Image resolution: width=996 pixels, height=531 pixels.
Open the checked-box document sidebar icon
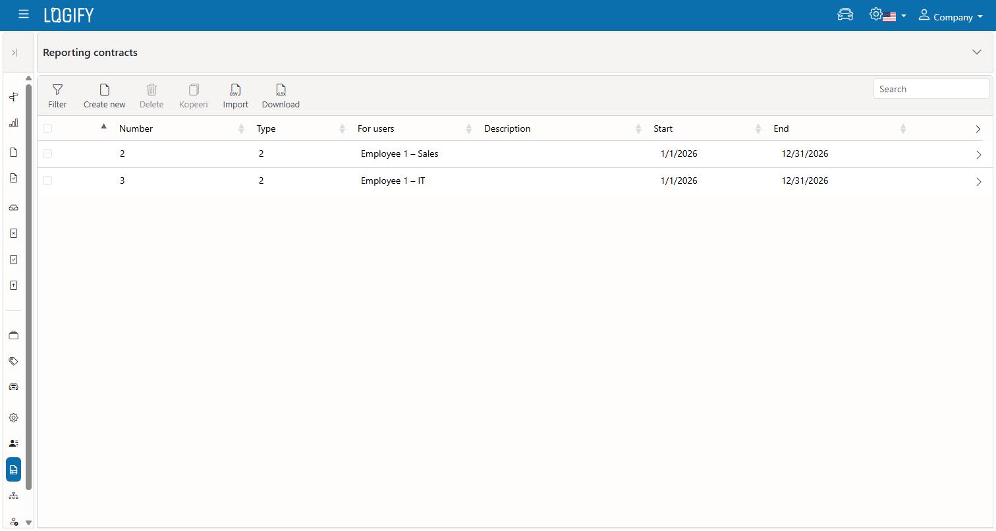pos(13,260)
